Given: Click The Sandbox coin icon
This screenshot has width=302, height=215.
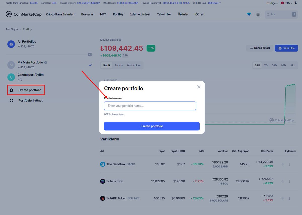Looking at the screenshot, I should tap(103, 164).
